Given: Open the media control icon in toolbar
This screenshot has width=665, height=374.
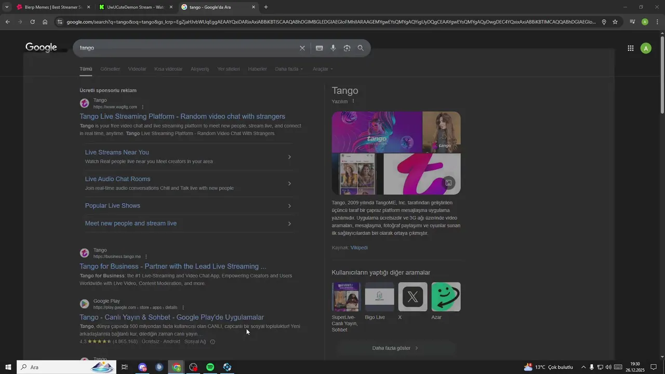Looking at the screenshot, I should point(632,22).
